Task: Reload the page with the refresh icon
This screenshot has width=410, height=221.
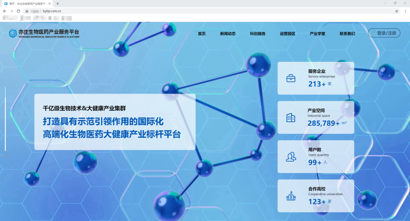Action: [18, 11]
